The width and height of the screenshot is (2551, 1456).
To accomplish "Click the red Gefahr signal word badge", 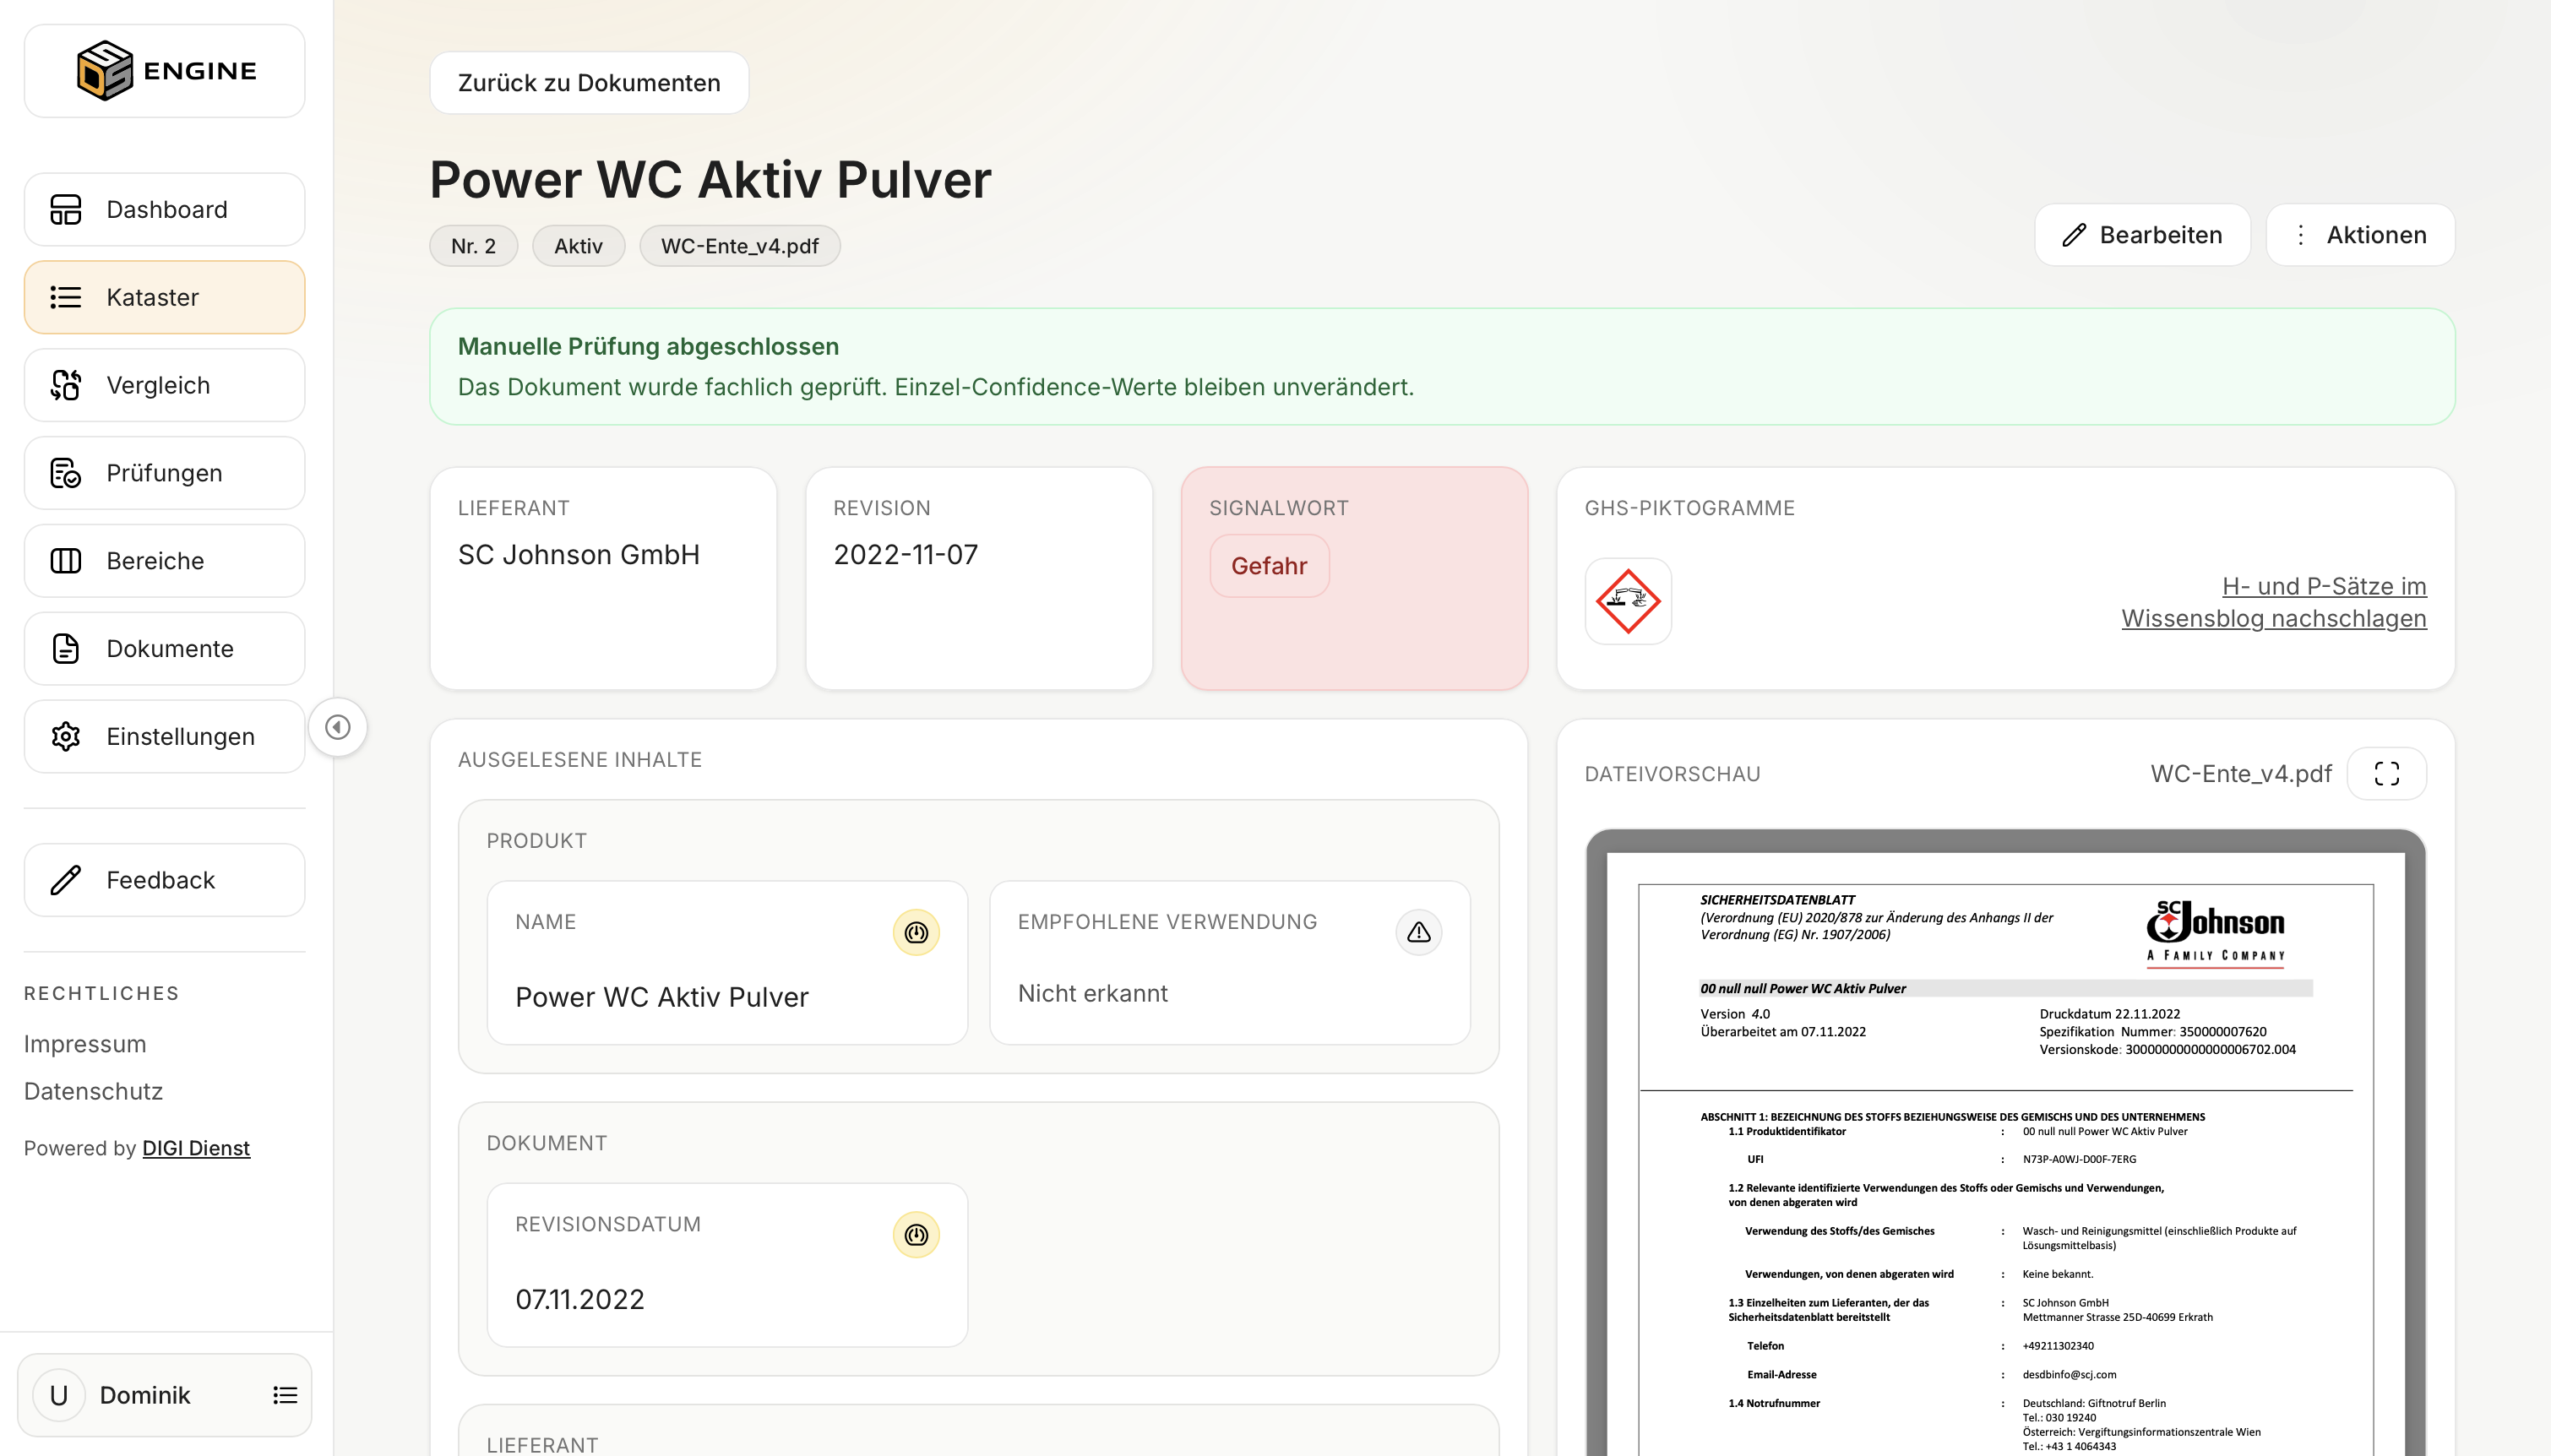I will 1269,566.
